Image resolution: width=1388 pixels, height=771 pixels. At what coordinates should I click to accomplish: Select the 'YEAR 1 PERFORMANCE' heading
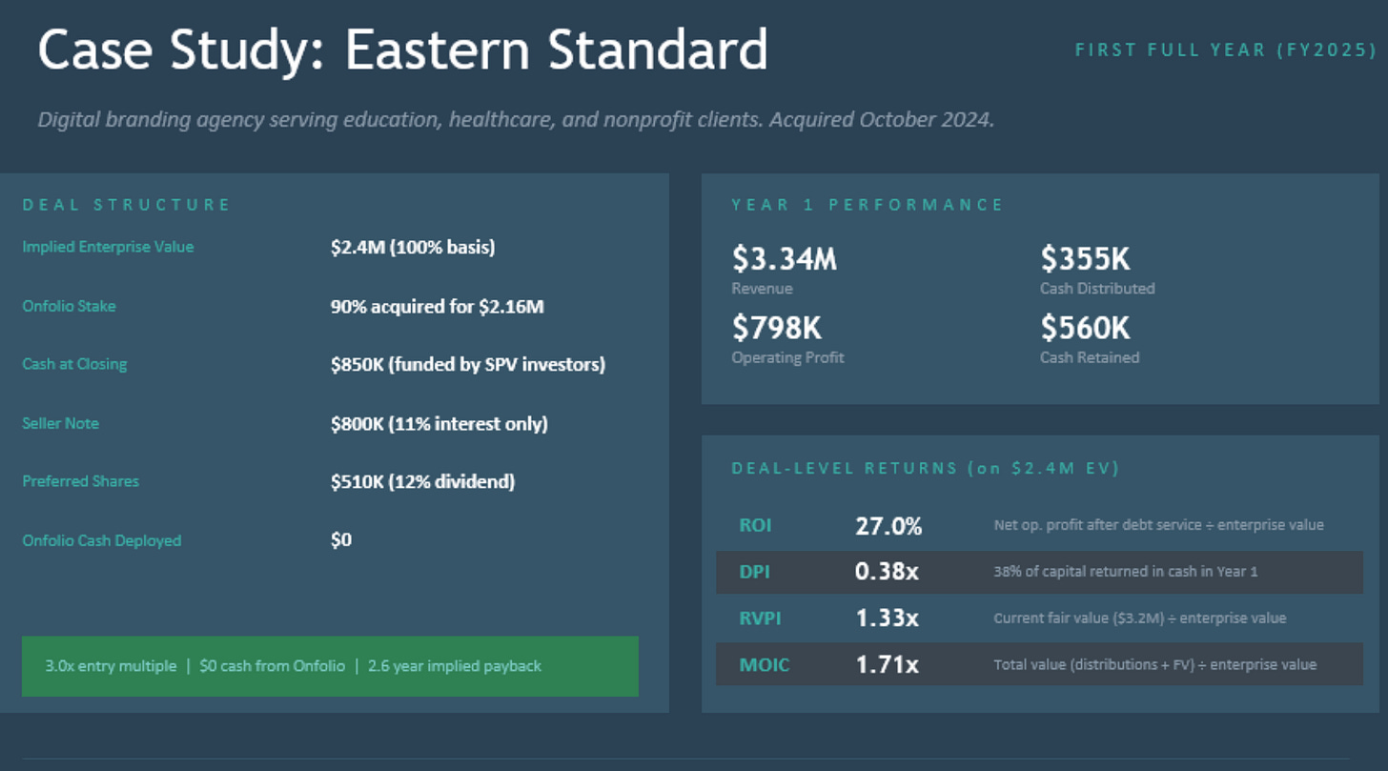[867, 205]
